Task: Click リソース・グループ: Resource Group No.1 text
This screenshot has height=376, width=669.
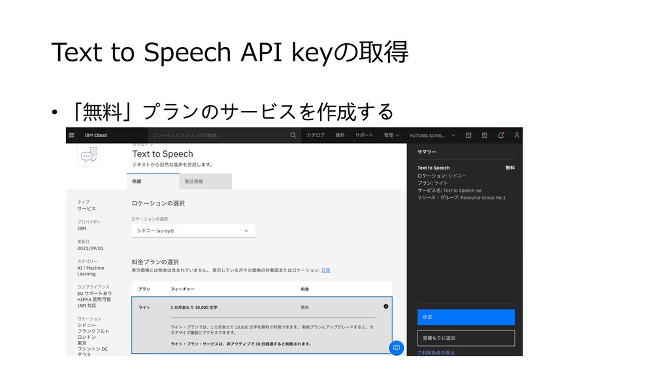Action: [461, 198]
